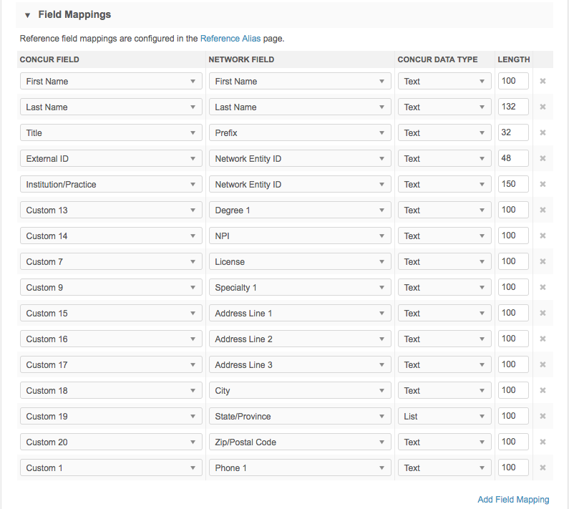Click the length field showing 150

point(512,184)
